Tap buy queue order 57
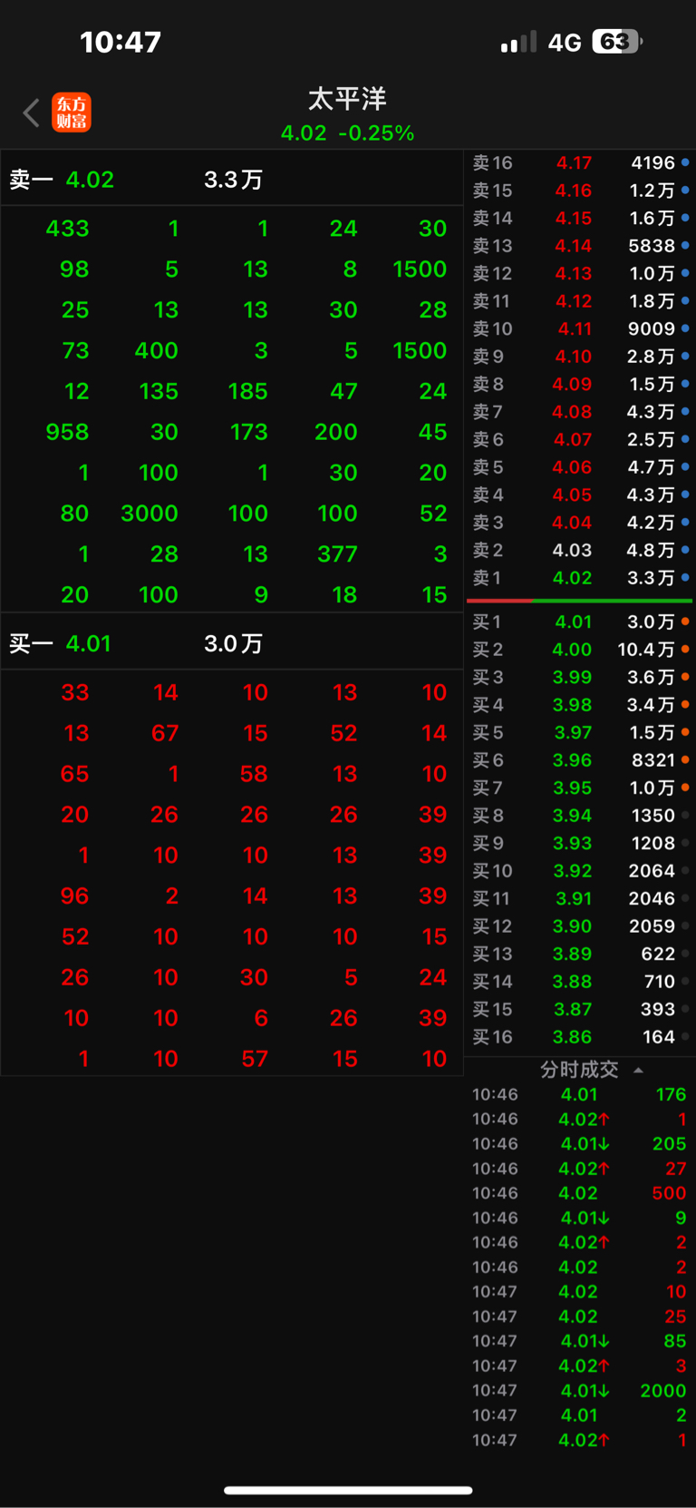 tap(255, 1058)
